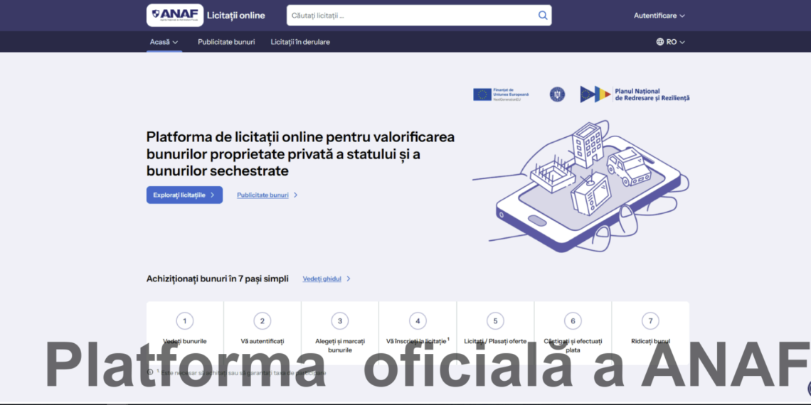
Task: Click the search magnifier icon
Action: click(x=543, y=16)
